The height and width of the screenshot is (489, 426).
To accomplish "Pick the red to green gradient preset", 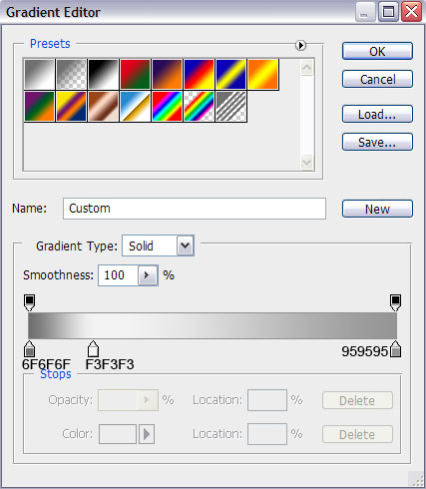I will [135, 74].
